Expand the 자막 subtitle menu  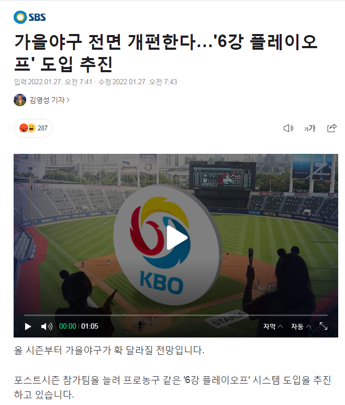click(x=273, y=327)
